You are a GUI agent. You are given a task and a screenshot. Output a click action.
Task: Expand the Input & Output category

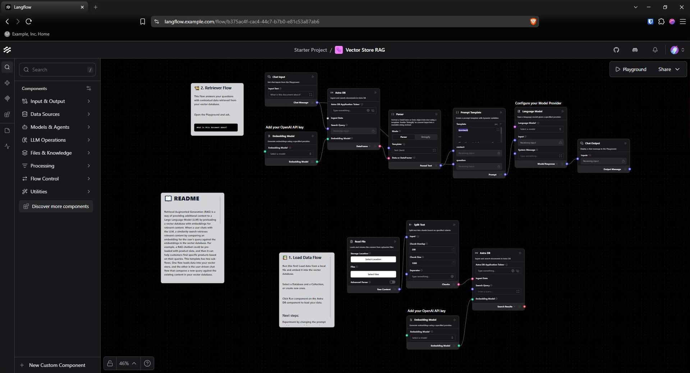56,101
